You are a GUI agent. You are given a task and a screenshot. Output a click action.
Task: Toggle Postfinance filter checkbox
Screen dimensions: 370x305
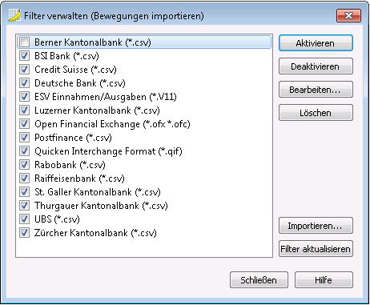click(25, 138)
